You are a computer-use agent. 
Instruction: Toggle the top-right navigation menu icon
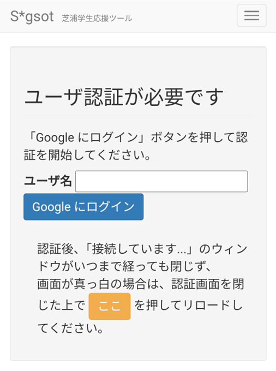(251, 15)
